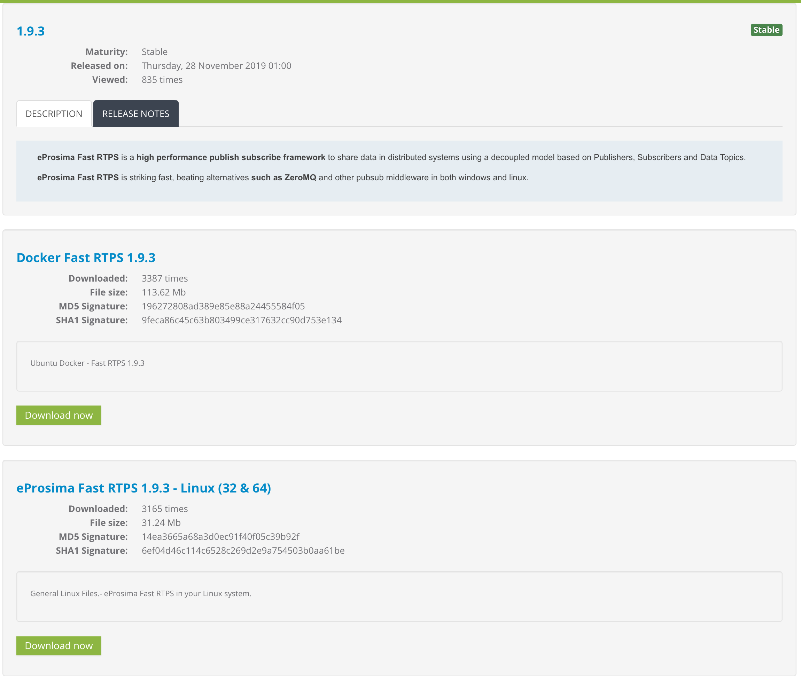Click the Docker 'SHA1 Signature:' label
801x678 pixels.
tap(92, 320)
